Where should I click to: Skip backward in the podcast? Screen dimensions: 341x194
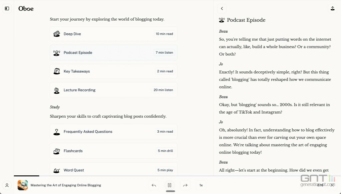pyautogui.click(x=154, y=185)
